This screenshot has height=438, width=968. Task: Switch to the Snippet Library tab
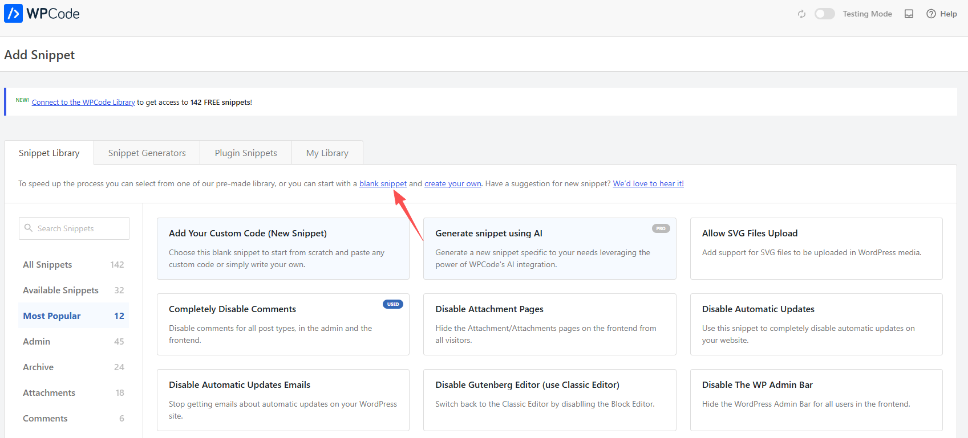[49, 153]
